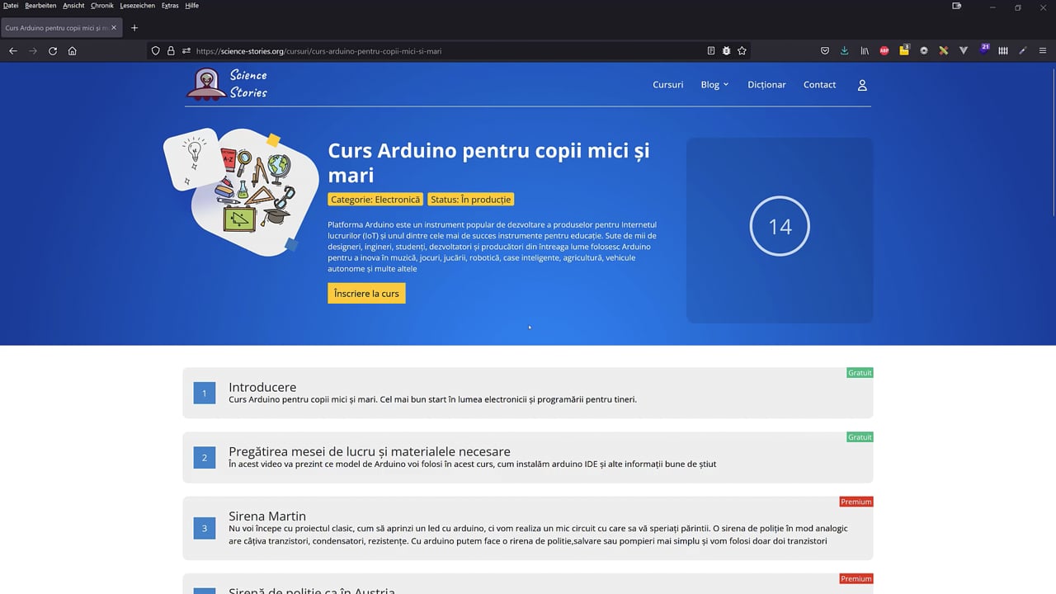The image size is (1056, 594).
Task: Toggle reader view in address bar
Action: (x=711, y=51)
